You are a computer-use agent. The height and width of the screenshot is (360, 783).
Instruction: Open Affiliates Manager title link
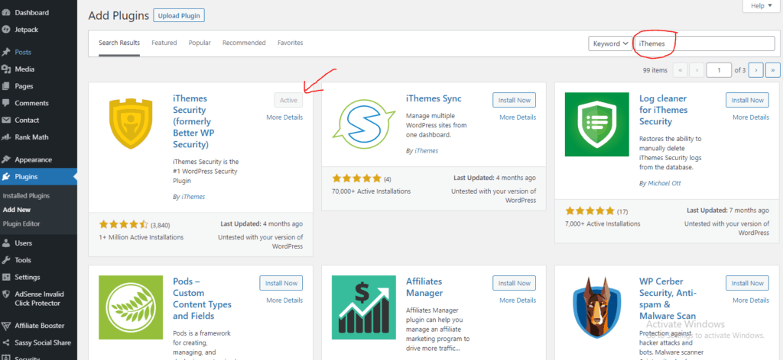click(x=424, y=287)
